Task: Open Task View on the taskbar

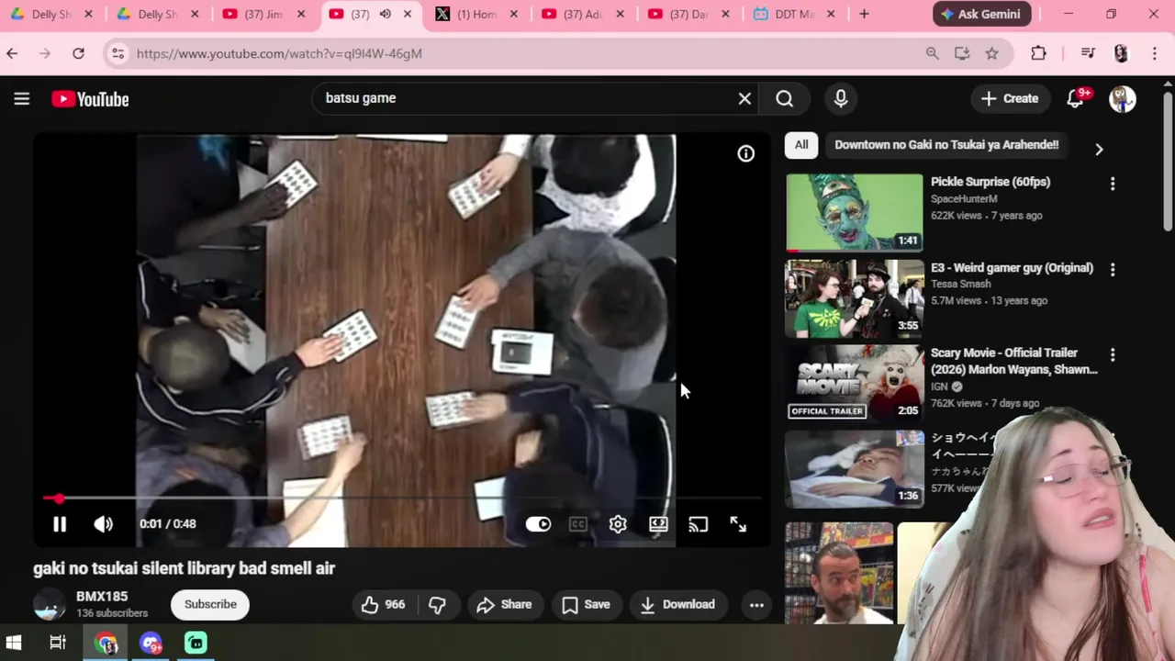Action: 58,643
